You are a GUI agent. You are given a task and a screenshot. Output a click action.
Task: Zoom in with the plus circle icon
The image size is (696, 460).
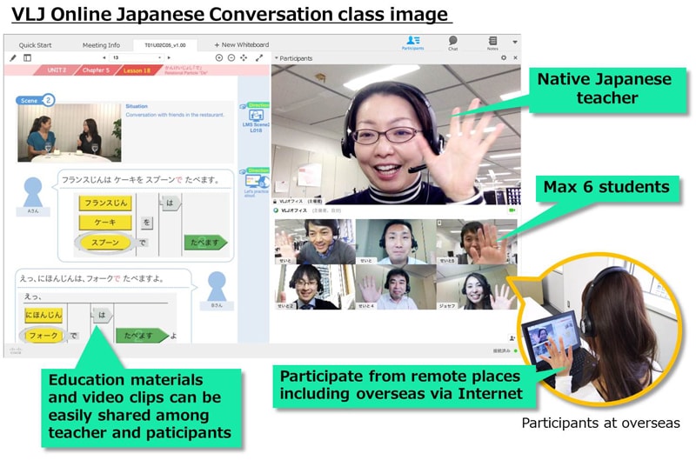click(x=219, y=57)
